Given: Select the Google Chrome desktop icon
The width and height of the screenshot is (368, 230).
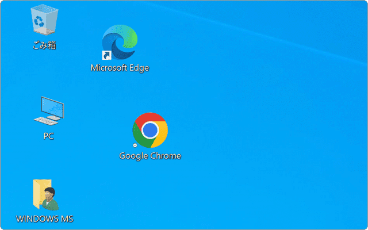Looking at the screenshot, I should [150, 131].
